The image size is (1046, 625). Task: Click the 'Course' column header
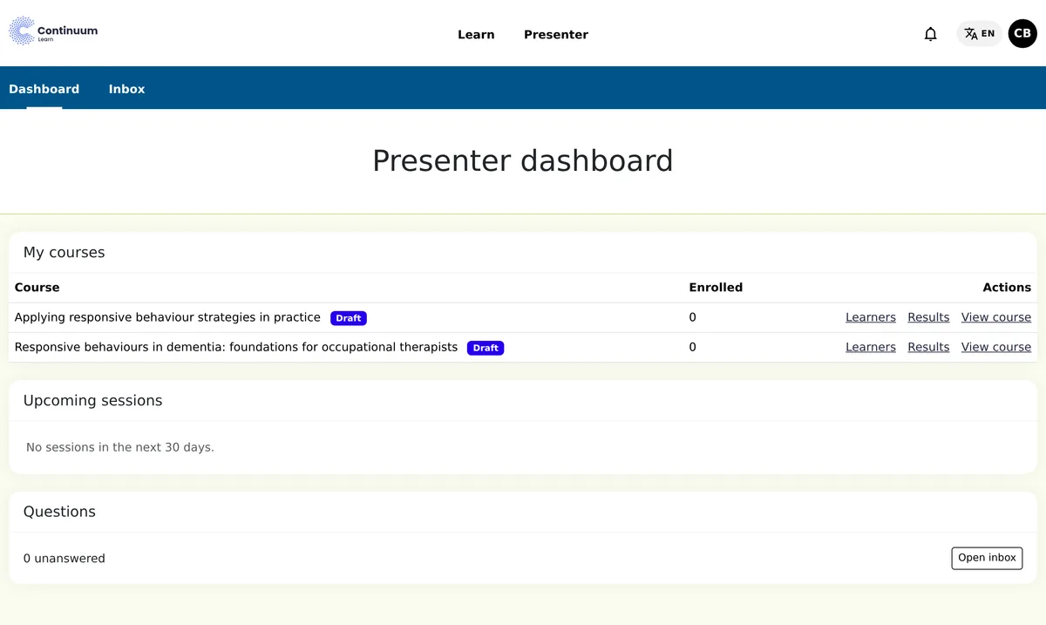click(x=37, y=287)
